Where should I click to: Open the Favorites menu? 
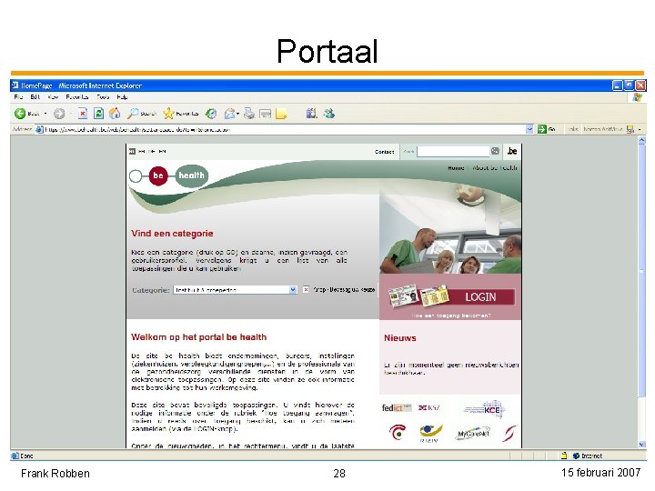(77, 97)
